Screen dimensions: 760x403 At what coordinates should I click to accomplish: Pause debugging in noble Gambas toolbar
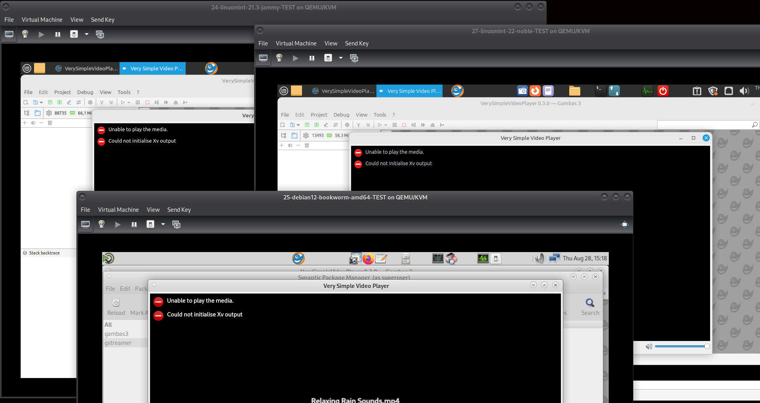coord(395,125)
